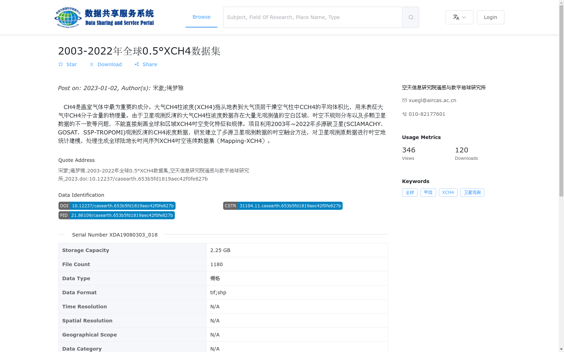Open the Browse tab
The height and width of the screenshot is (352, 564).
[201, 17]
